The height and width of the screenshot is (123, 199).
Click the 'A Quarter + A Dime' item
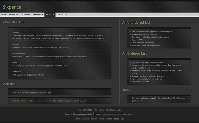(148, 76)
